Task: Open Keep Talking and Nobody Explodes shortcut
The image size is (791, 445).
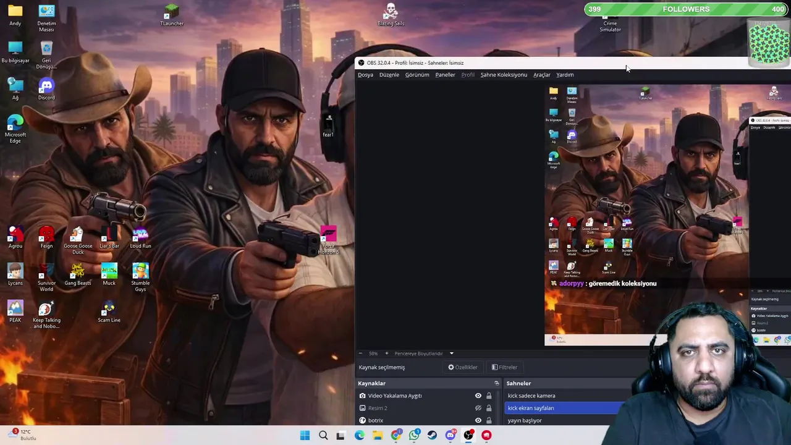Action: [x=46, y=315]
